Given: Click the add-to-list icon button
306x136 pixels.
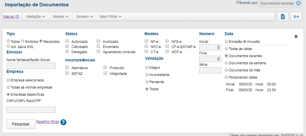Looking at the screenshot, I should pyautogui.click(x=296, y=17).
